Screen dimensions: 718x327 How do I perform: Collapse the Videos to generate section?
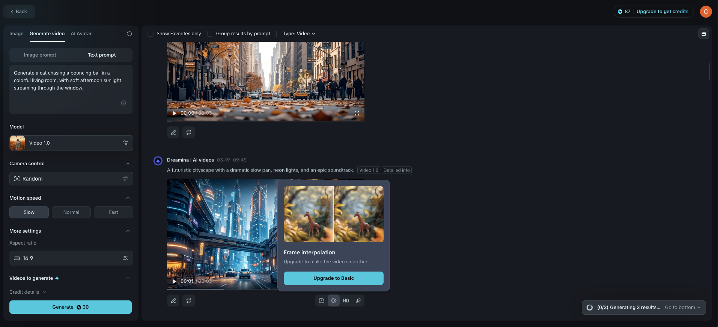point(128,278)
